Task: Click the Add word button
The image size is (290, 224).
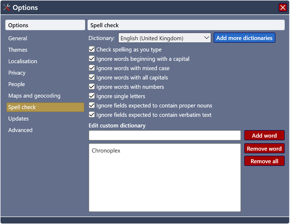Action: tap(264, 135)
